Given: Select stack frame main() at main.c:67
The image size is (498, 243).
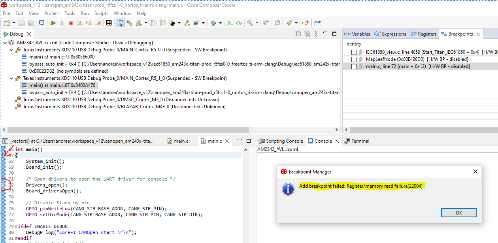Looking at the screenshot, I should click(58, 85).
